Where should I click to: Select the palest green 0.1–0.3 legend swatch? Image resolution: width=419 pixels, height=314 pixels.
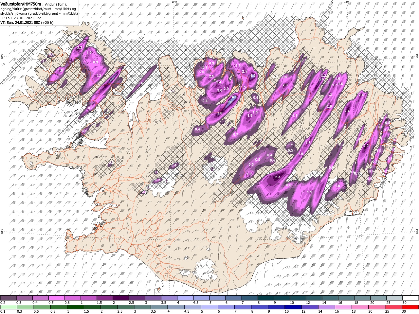(x=9, y=307)
